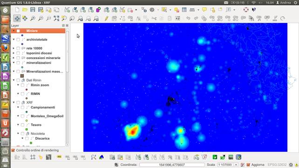
Task: Click the Zoom In magnifier tool
Action: 33,18
